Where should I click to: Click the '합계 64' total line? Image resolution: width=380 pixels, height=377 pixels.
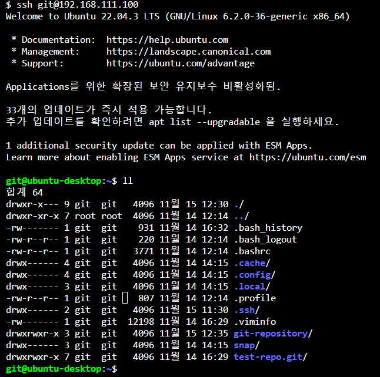click(x=25, y=193)
